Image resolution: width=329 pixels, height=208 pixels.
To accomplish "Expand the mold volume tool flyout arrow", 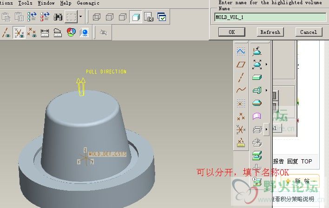I will tap(267, 90).
